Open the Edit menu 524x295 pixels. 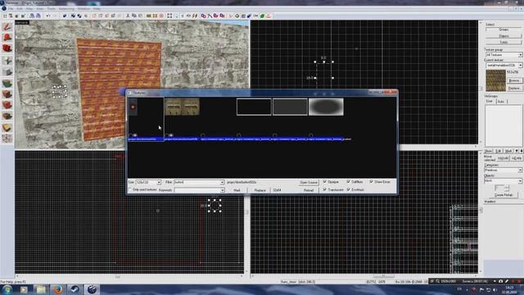[x=20, y=9]
